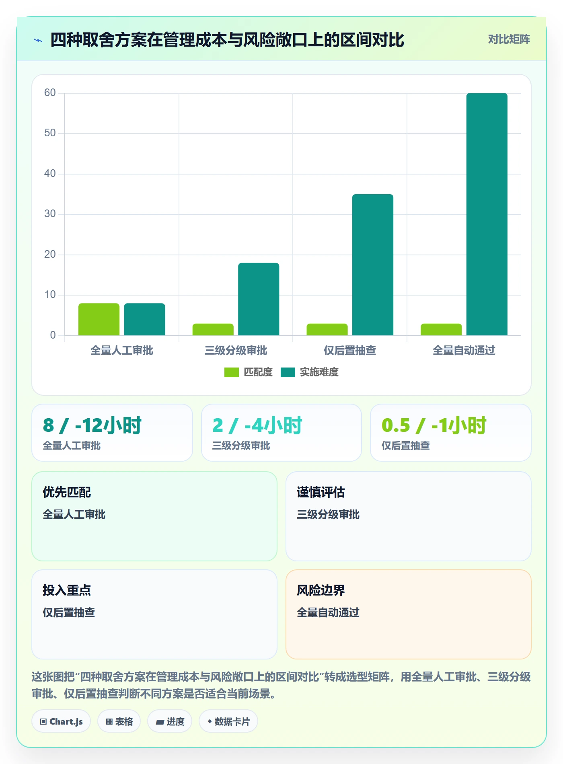Open the 2 / -4小时 stat card
The image size is (563, 764).
pyautogui.click(x=281, y=433)
